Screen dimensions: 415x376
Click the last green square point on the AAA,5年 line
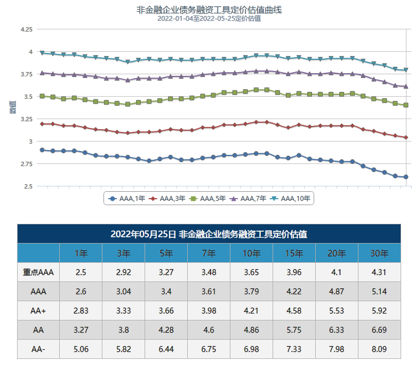point(406,105)
